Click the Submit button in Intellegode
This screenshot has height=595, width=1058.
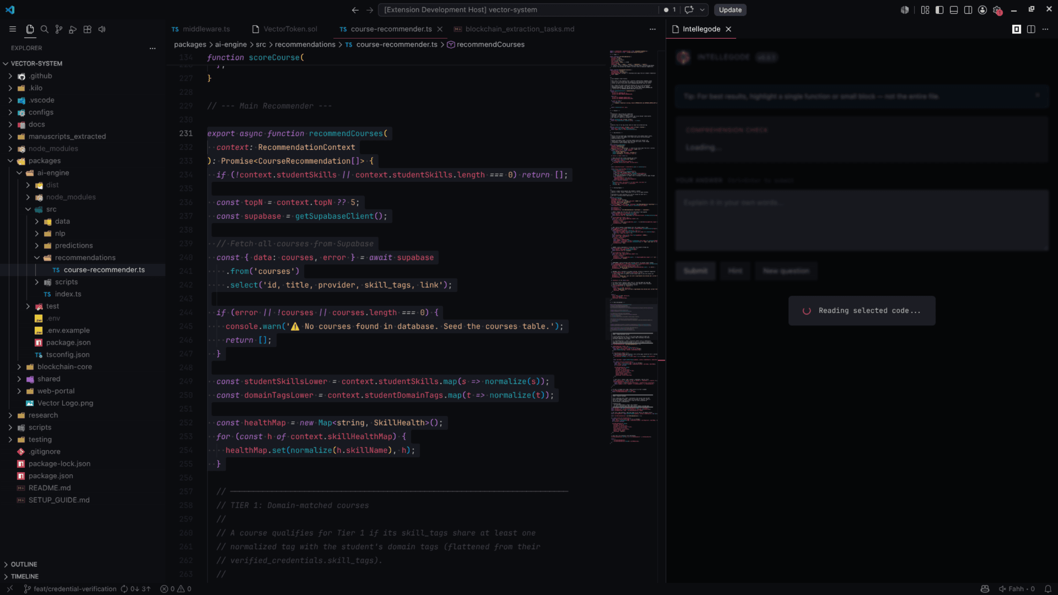pyautogui.click(x=695, y=271)
